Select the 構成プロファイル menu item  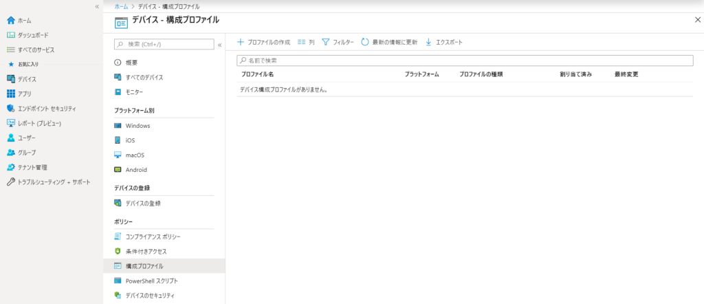pyautogui.click(x=164, y=266)
